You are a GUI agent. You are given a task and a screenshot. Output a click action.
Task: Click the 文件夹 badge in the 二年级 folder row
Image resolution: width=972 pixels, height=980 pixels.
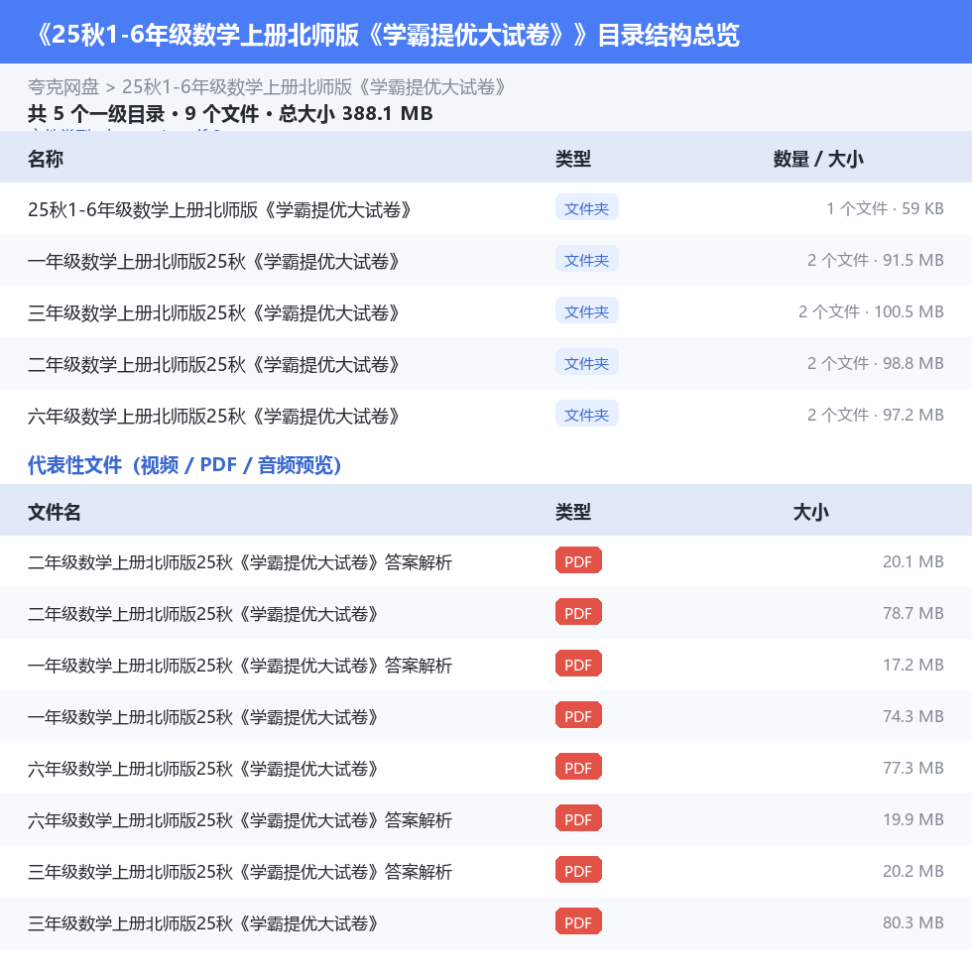click(587, 362)
